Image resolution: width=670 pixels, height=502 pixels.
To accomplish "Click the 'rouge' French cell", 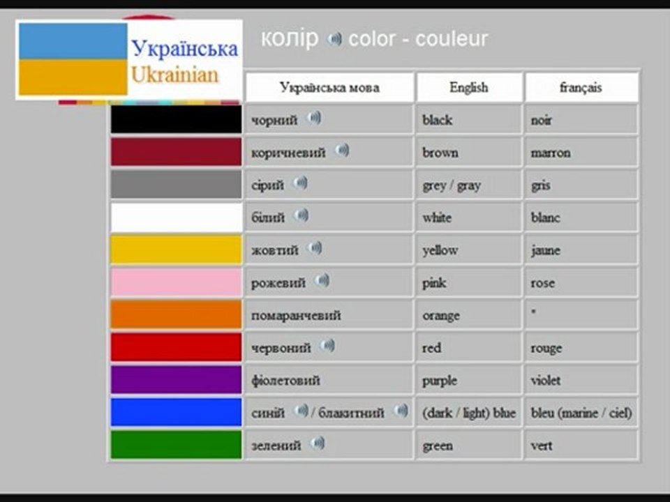I will pos(581,347).
